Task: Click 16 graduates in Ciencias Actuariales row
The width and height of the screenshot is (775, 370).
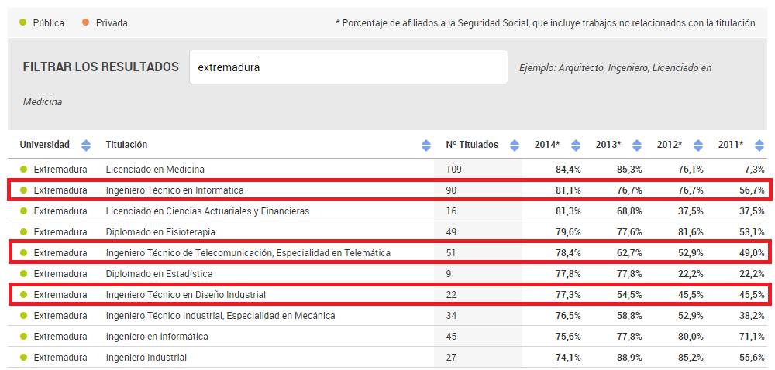Action: [x=451, y=211]
